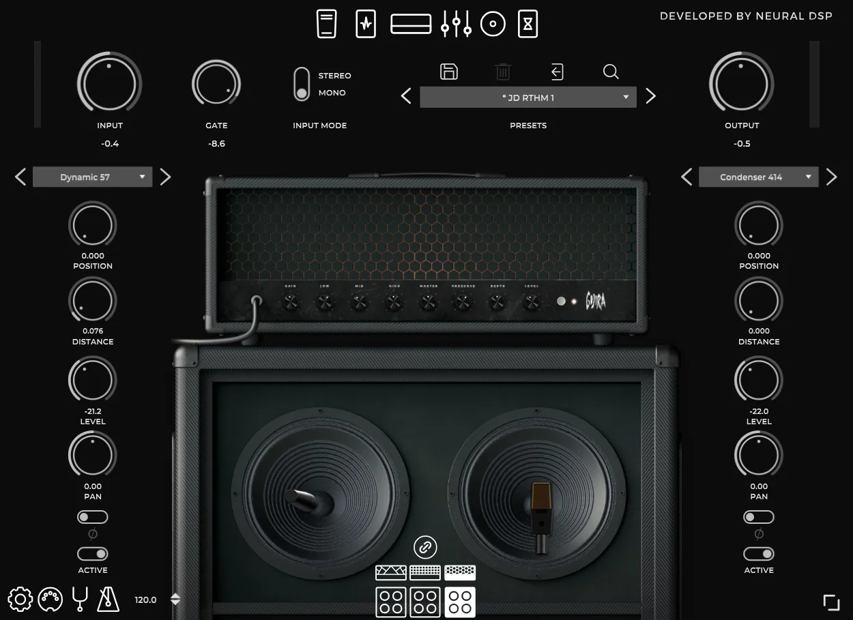Search presets with magnifier icon
Viewport: 853px width, 620px height.
coord(611,71)
